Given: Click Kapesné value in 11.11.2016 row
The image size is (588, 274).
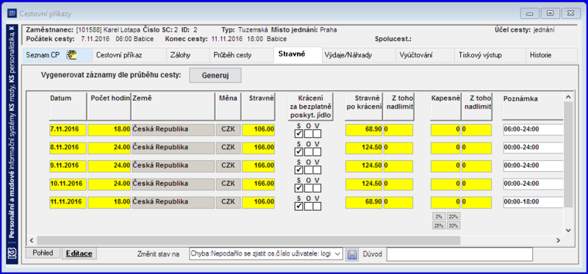Looking at the screenshot, I should [445, 202].
